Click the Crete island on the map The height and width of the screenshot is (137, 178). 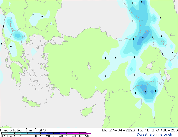31,102
